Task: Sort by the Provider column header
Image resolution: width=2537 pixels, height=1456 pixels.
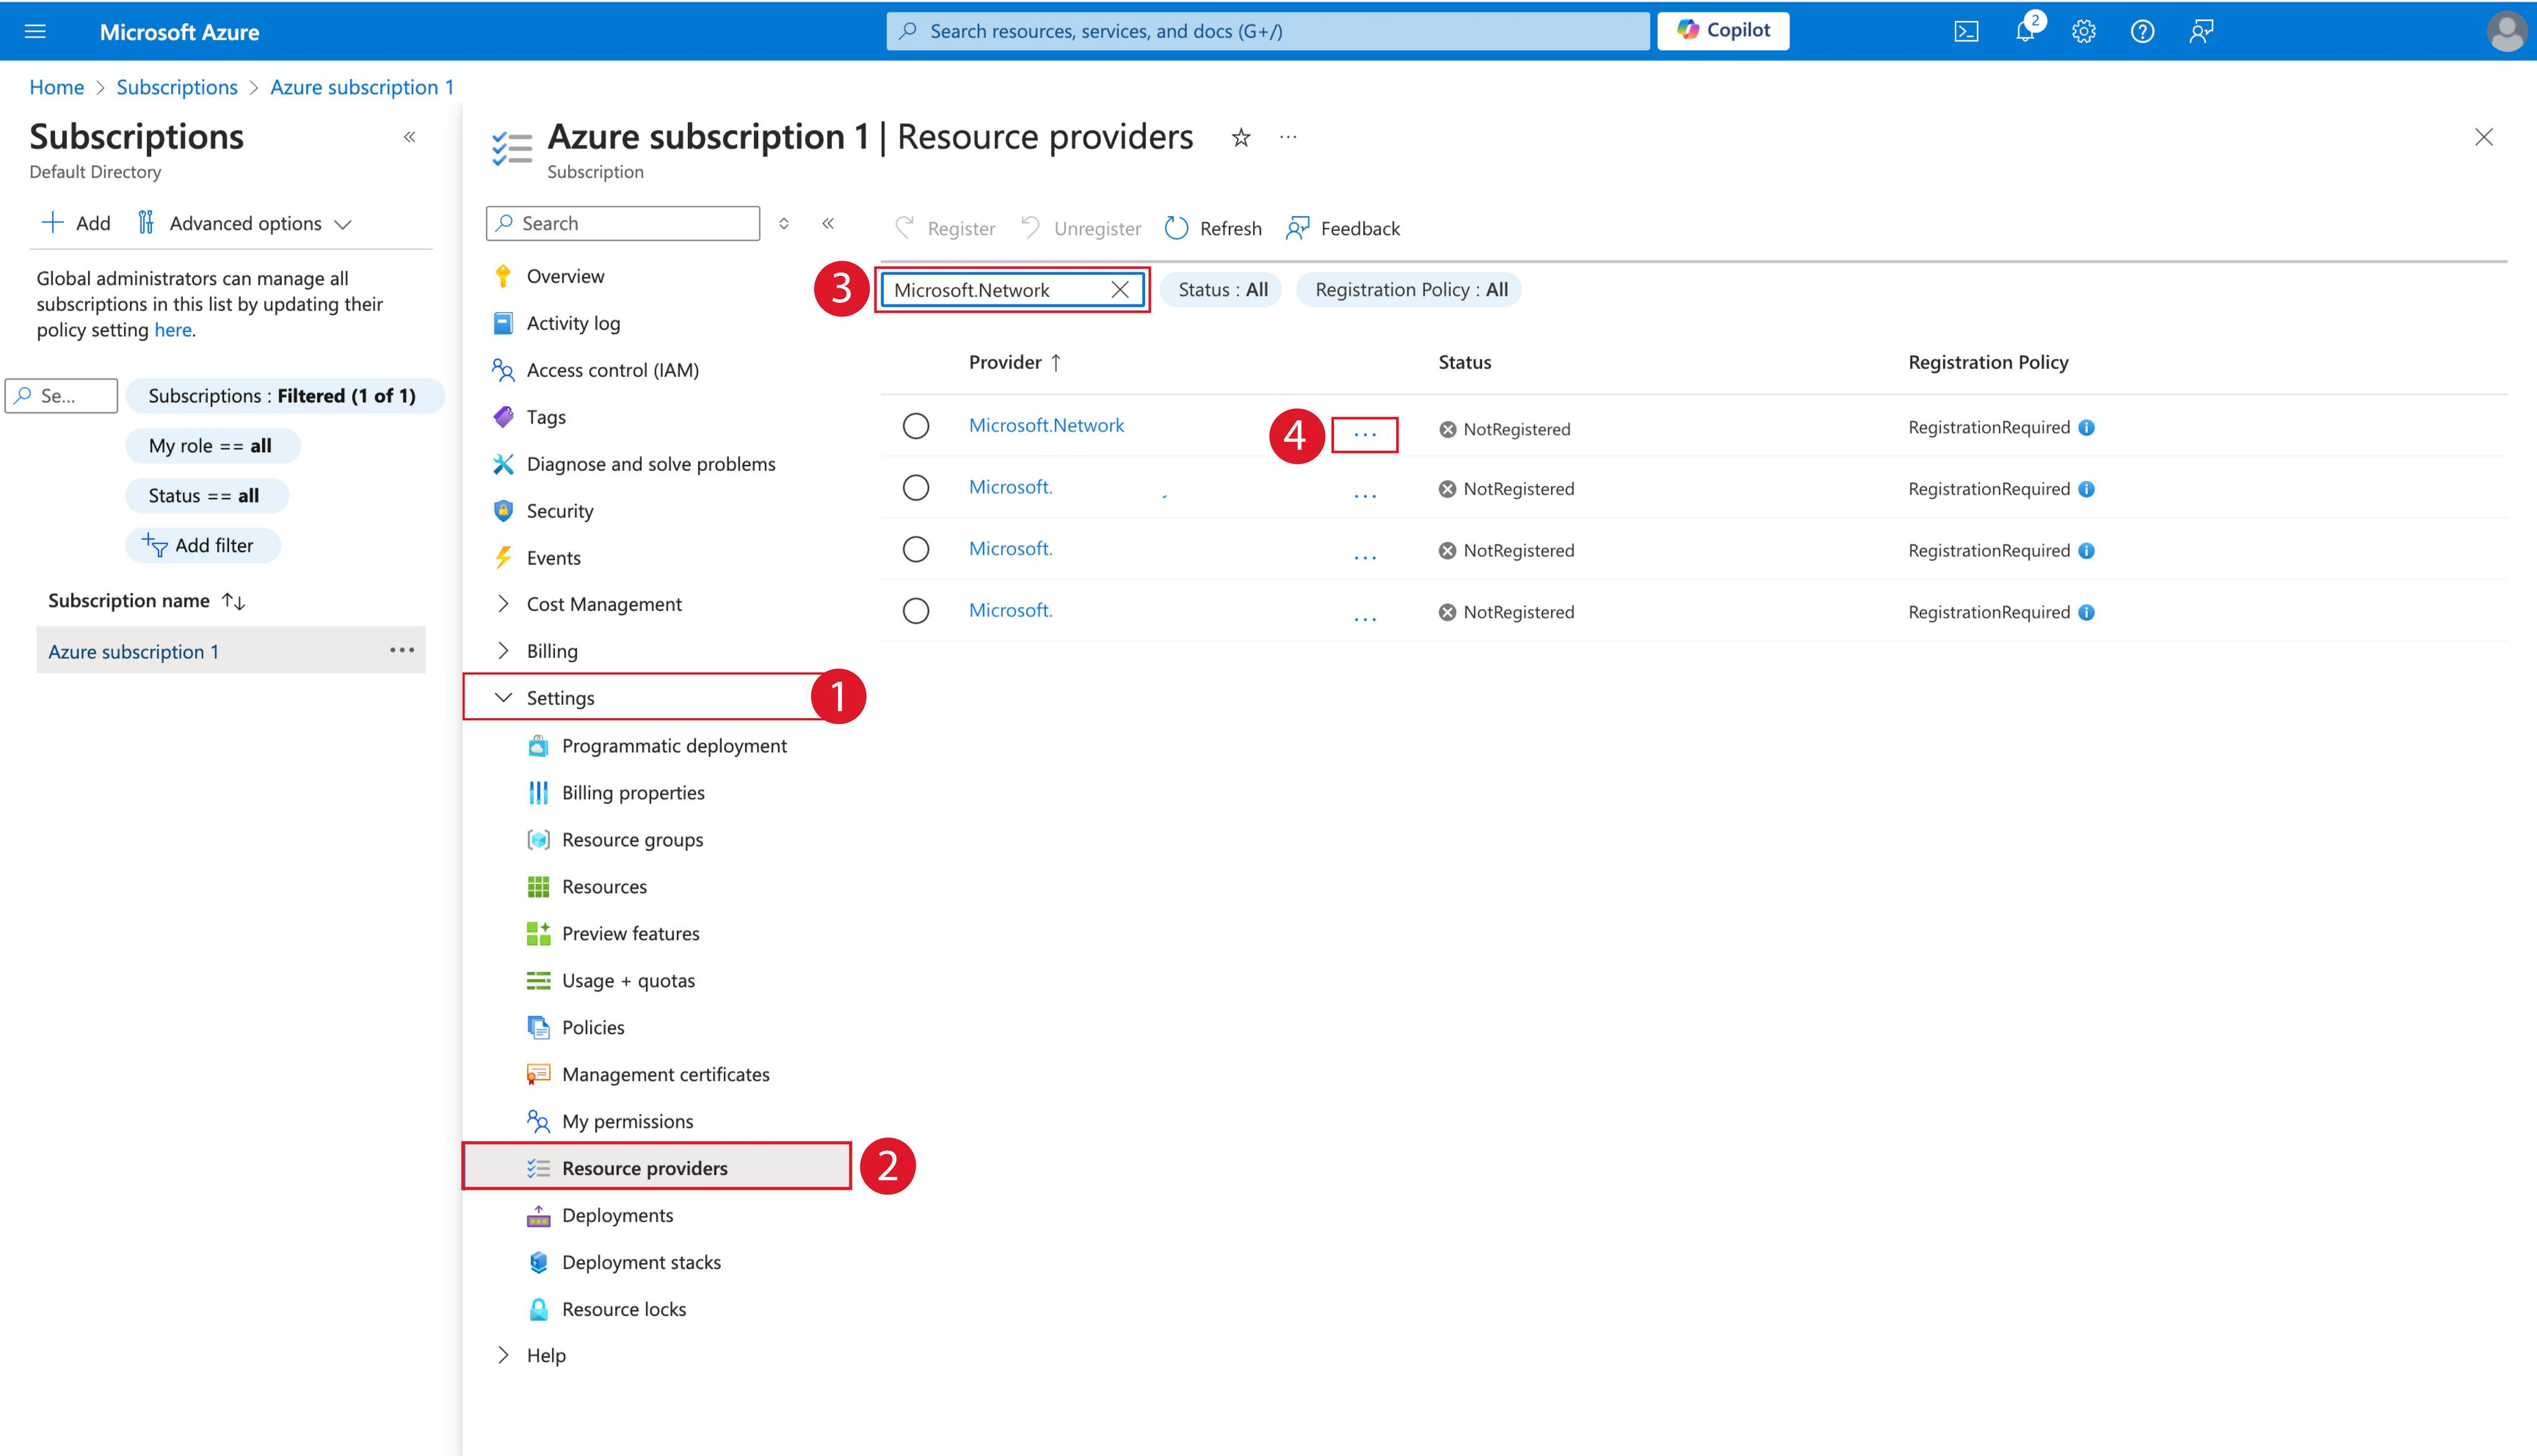Action: pyautogui.click(x=1005, y=362)
